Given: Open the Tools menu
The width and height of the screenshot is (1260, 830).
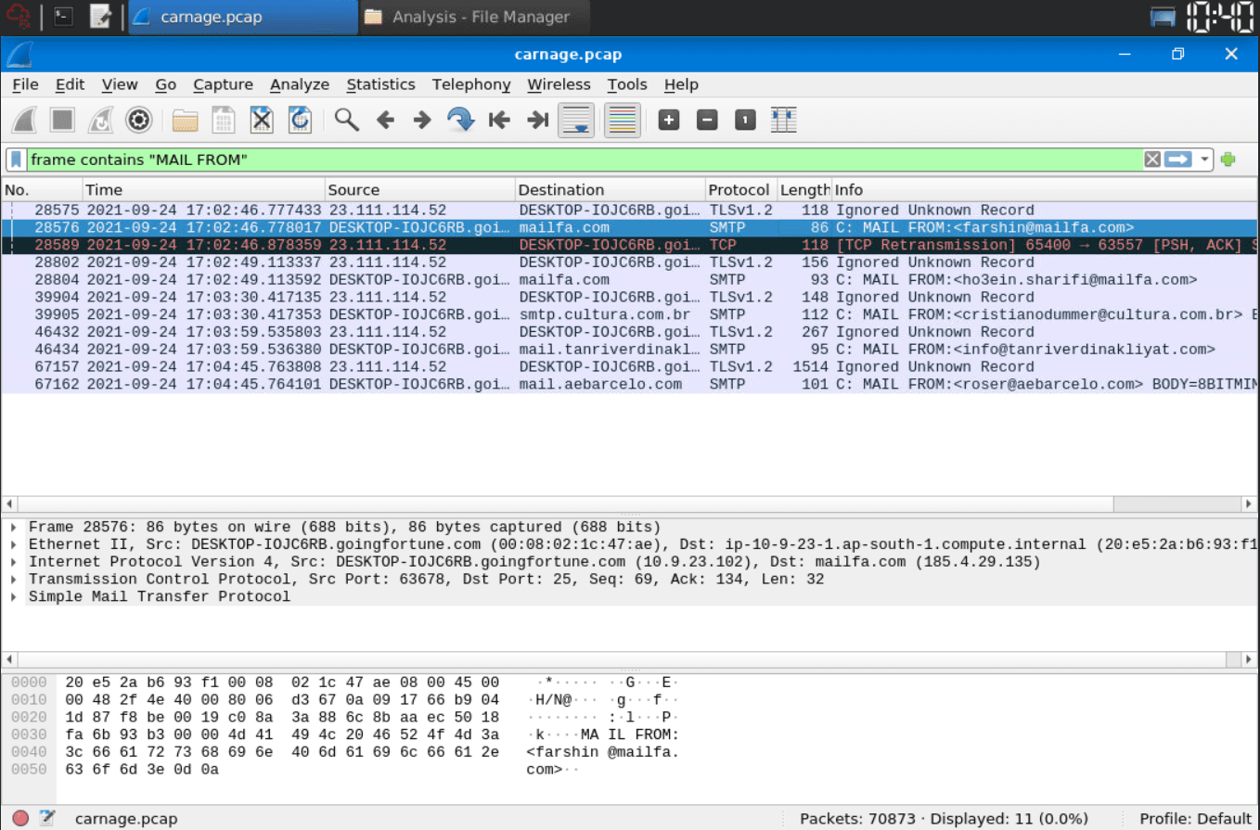Looking at the screenshot, I should (x=627, y=84).
